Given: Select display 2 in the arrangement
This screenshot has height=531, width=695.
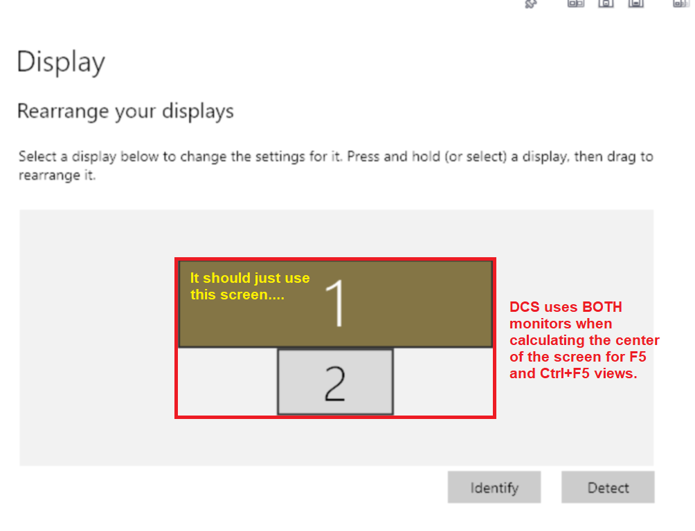Looking at the screenshot, I should coord(335,382).
